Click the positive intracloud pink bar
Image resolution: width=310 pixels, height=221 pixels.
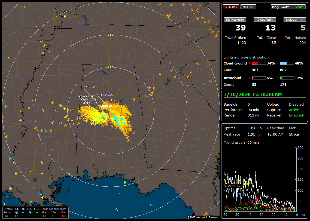click(259, 78)
